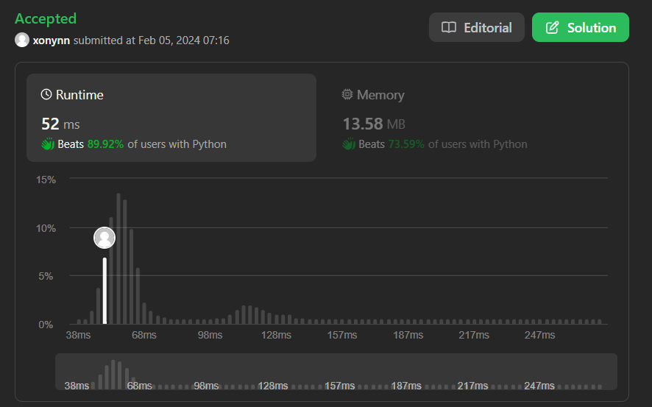Click the Accepted status text

pos(46,18)
